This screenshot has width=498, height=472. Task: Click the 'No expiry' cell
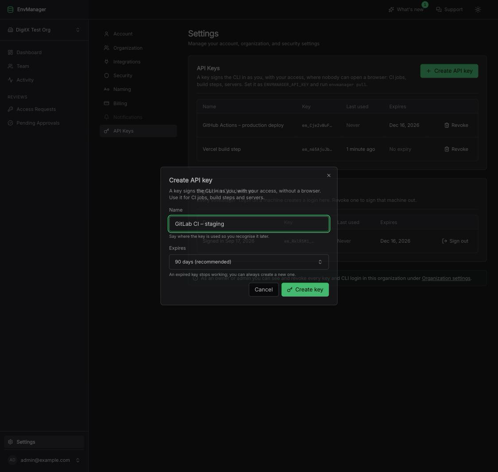(x=400, y=149)
